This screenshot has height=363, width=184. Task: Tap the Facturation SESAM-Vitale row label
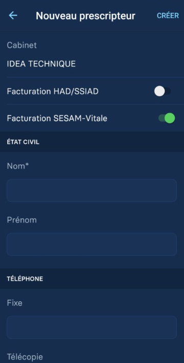(57, 118)
